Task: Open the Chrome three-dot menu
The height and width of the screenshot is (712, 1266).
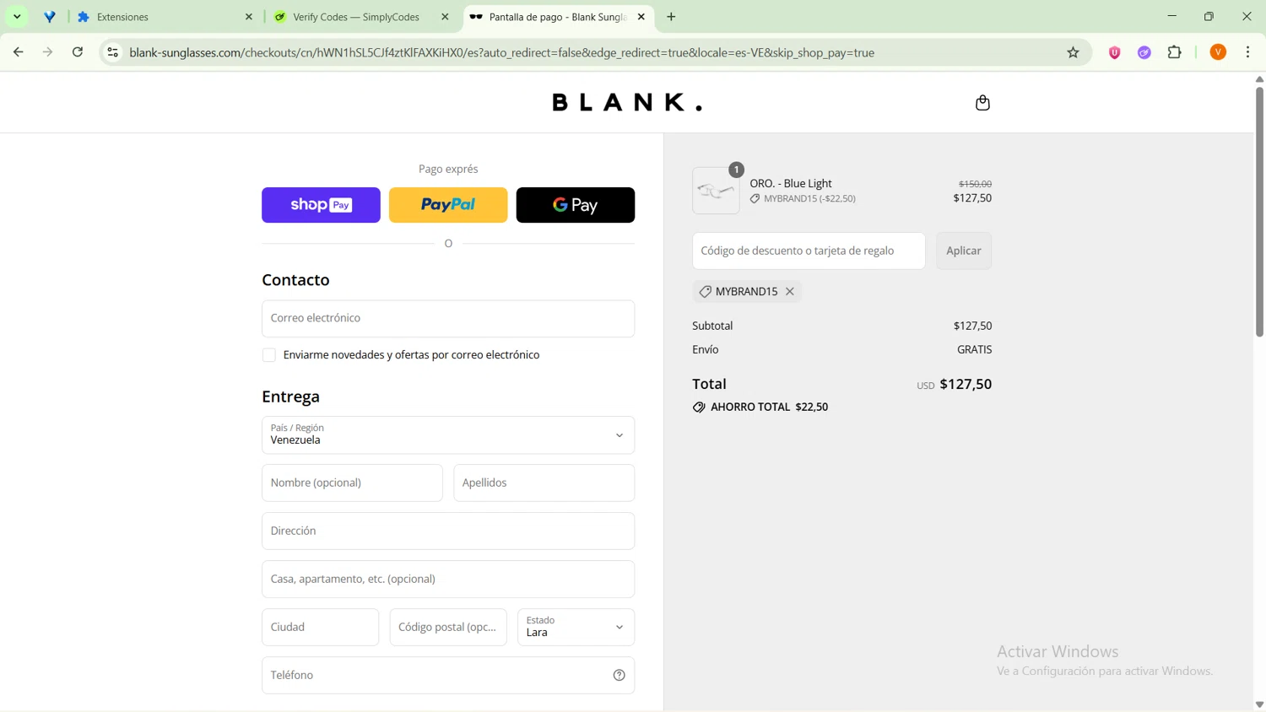Action: (x=1247, y=52)
